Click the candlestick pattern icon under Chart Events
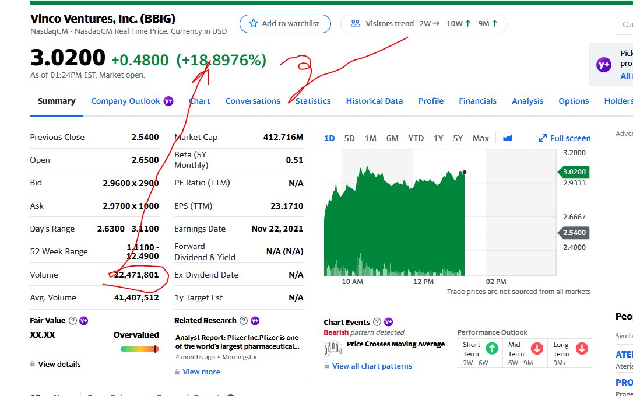 pyautogui.click(x=333, y=348)
